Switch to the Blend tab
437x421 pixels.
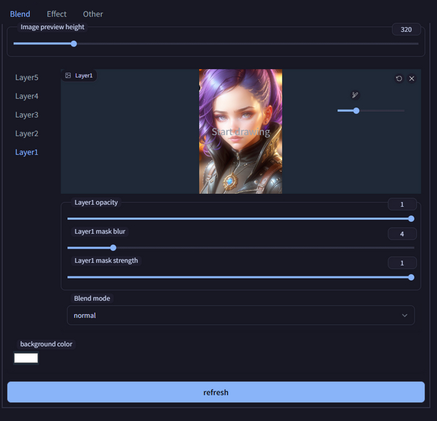tap(20, 14)
